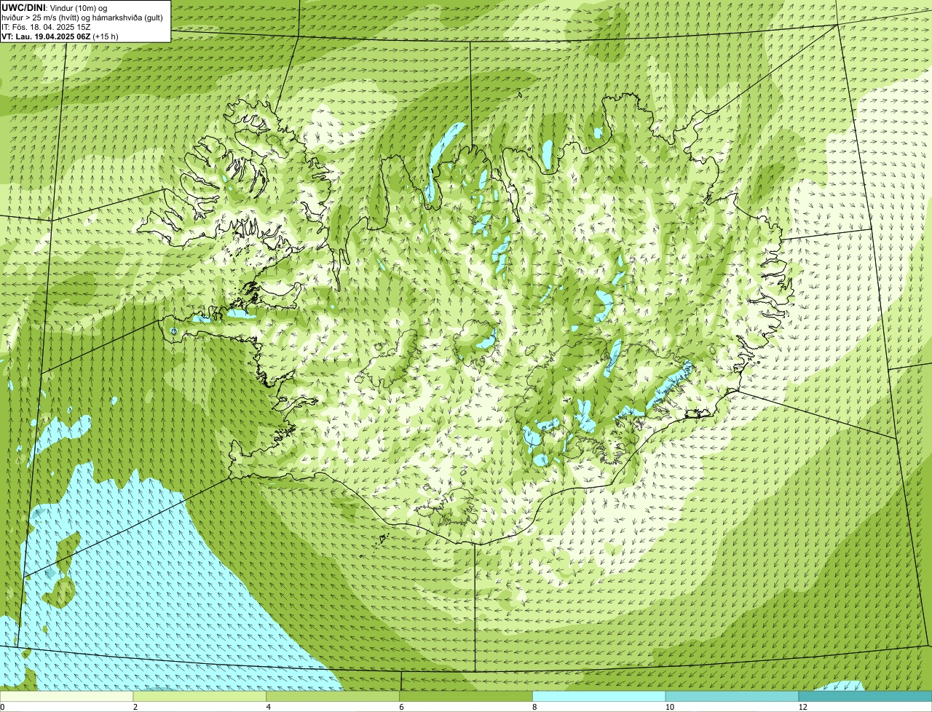Select the dark green 6–8 scale segment
This screenshot has height=712, width=932.
click(467, 697)
